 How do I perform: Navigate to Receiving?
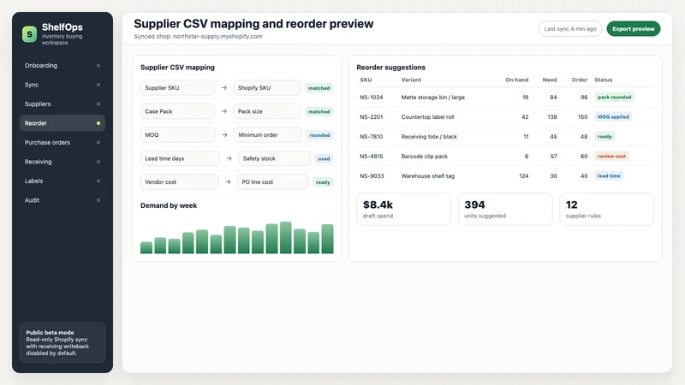[62, 162]
